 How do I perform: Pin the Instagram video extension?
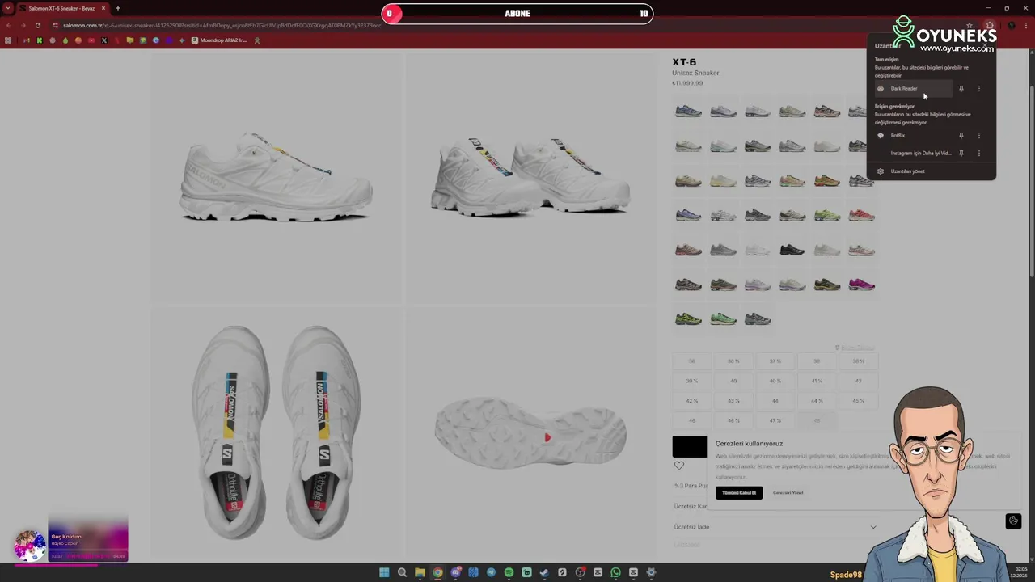coord(961,153)
